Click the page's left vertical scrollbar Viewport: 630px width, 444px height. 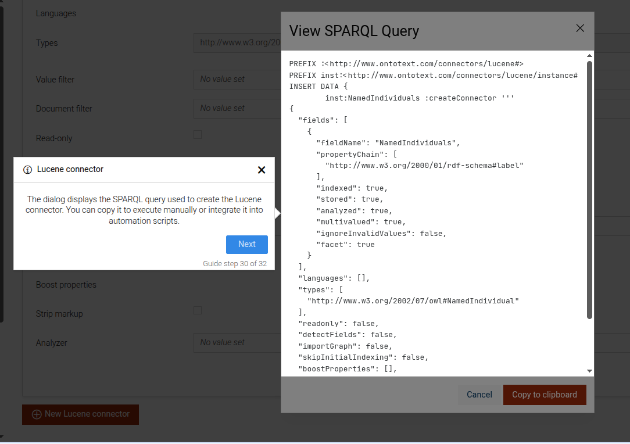[x=2, y=163]
